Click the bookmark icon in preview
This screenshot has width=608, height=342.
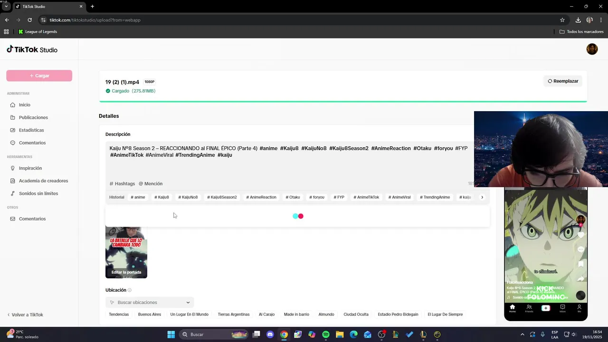point(580,264)
